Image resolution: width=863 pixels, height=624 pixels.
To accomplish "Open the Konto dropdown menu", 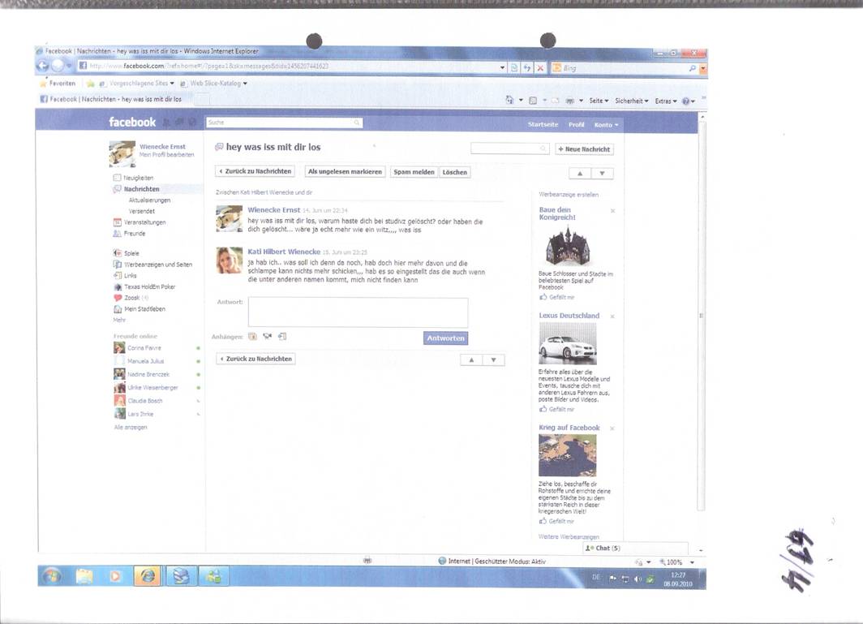I will (x=606, y=125).
